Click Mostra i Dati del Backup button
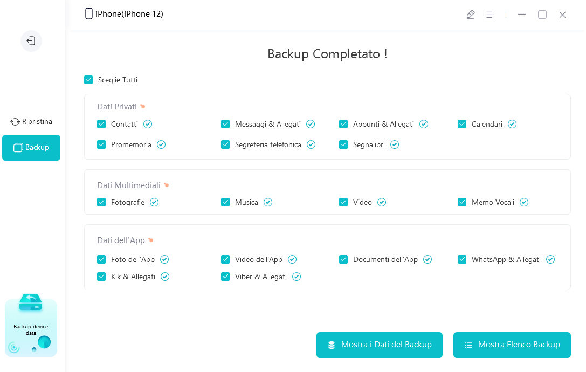Viewport: 586px width, 372px height. pos(380,345)
